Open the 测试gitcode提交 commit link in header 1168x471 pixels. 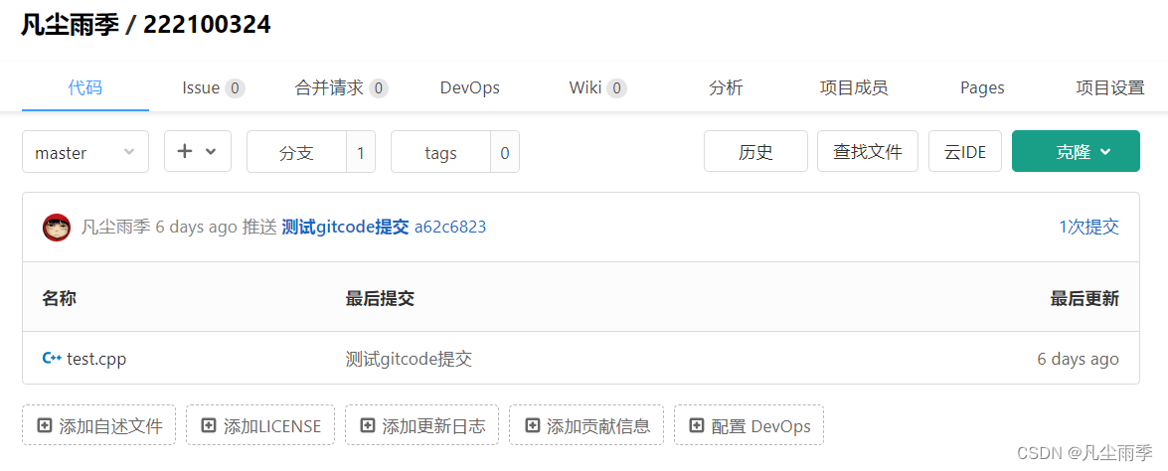[346, 227]
